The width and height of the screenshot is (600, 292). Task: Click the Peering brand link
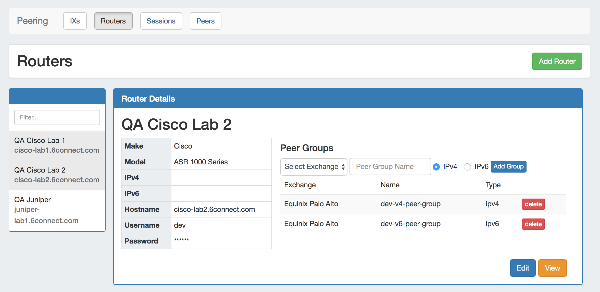pyautogui.click(x=32, y=21)
